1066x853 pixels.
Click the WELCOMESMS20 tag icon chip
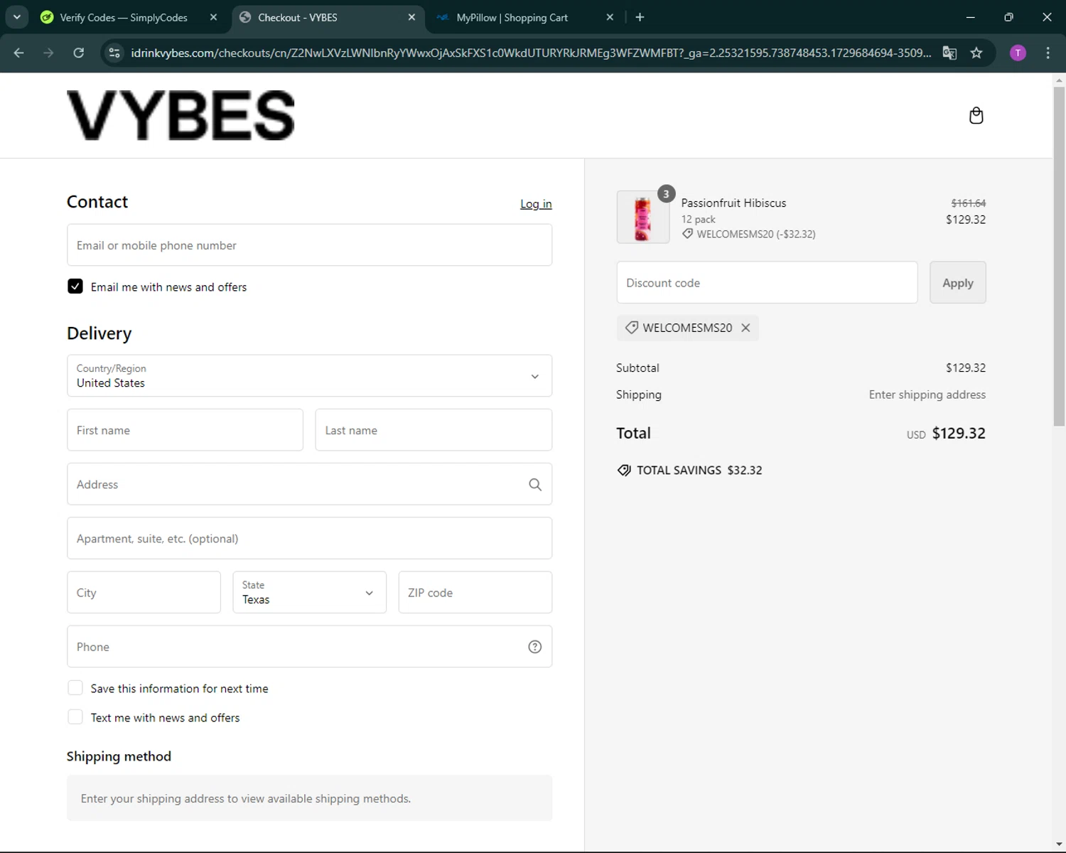click(631, 328)
